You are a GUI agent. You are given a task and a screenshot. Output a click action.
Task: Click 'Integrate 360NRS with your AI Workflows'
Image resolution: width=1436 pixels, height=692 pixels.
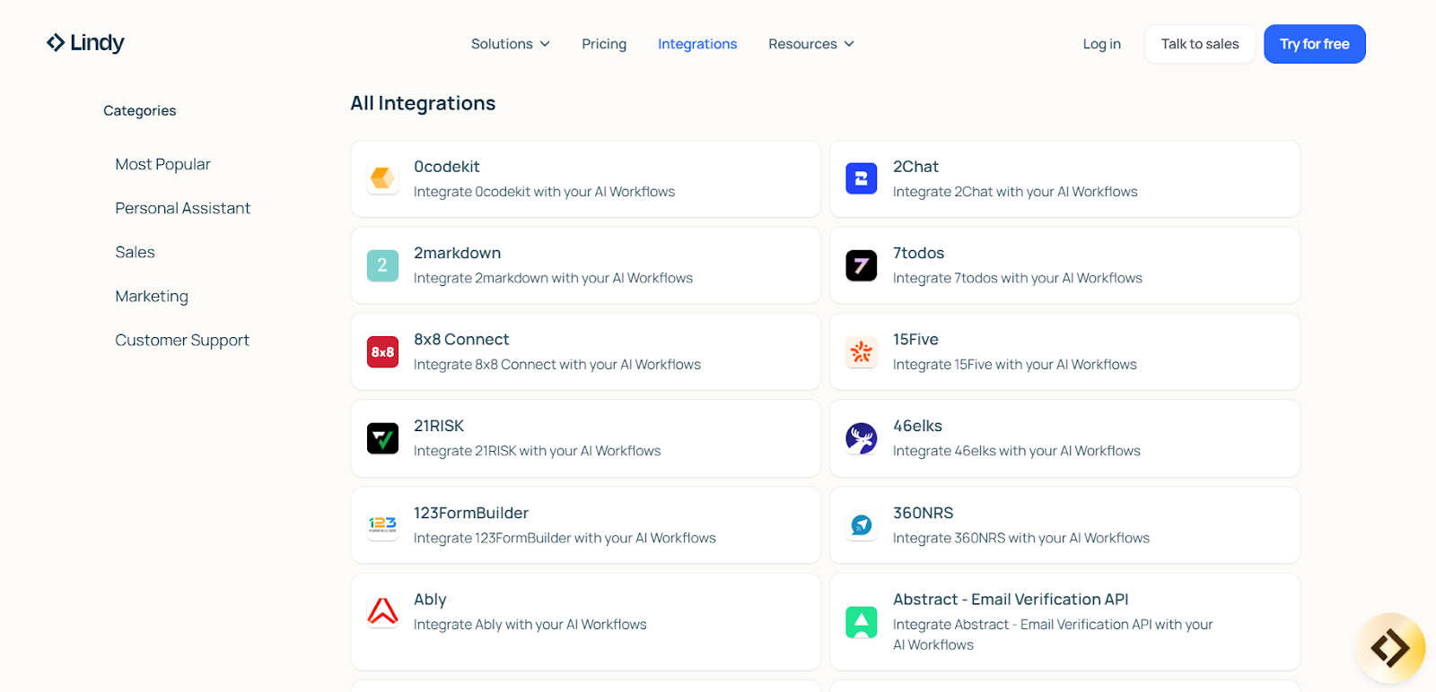point(1021,538)
